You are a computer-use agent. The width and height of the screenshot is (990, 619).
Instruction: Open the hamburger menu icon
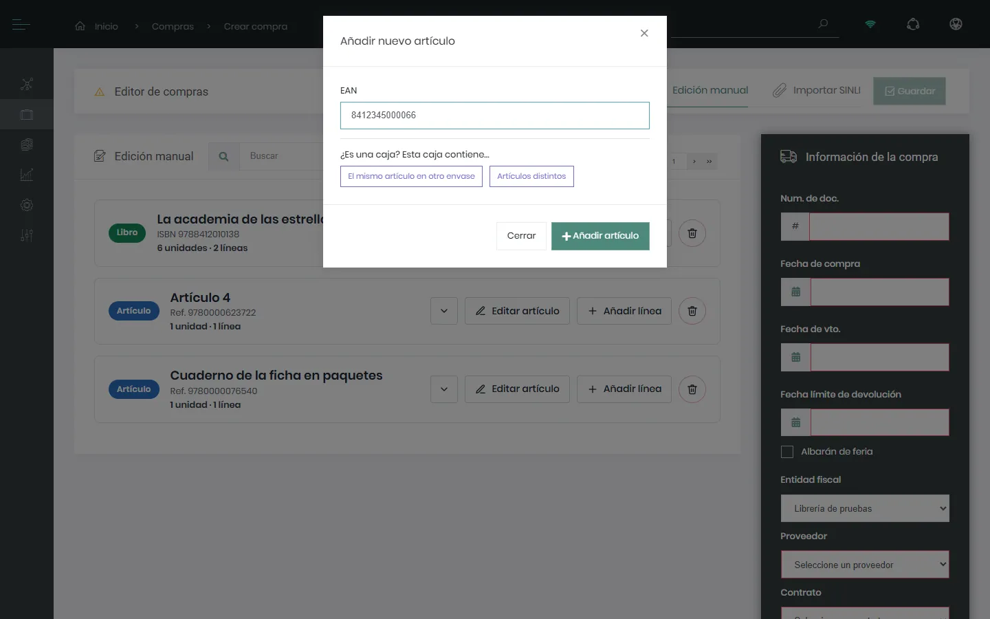click(x=21, y=25)
